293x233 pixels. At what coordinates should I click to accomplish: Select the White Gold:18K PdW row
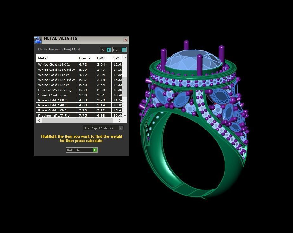[79, 80]
